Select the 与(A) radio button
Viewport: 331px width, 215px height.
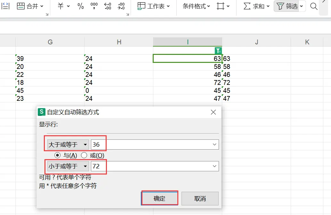57,155
